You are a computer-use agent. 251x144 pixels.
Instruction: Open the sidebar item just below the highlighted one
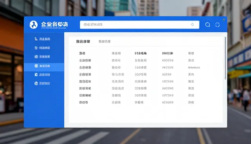42,75
